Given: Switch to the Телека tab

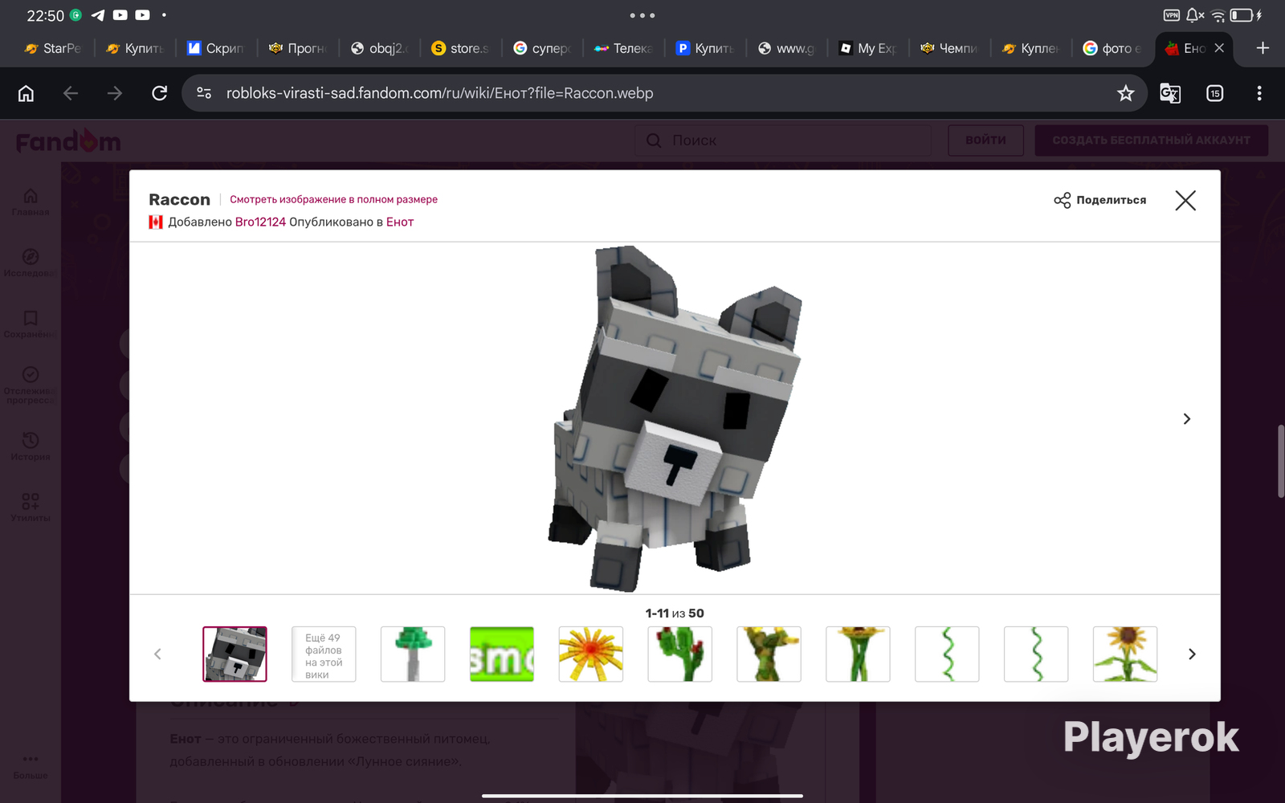Looking at the screenshot, I should pyautogui.click(x=623, y=48).
